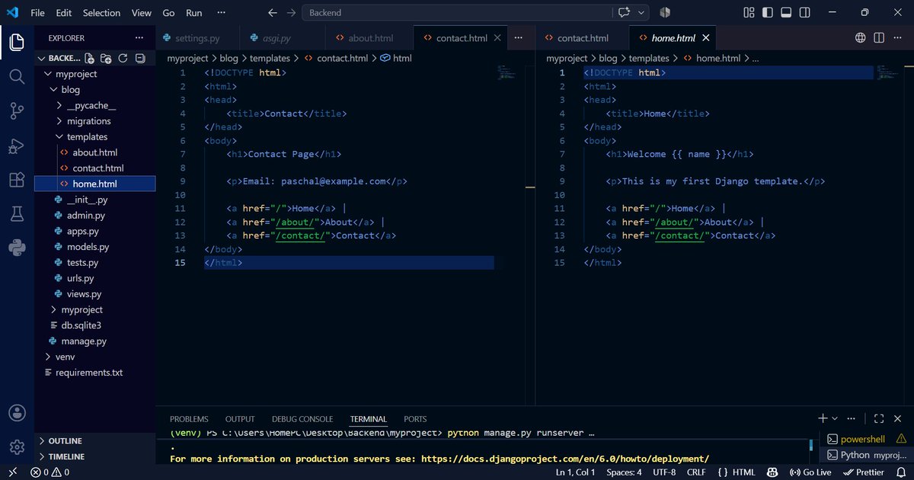Open the VS Code remote window indicator

pos(12,472)
